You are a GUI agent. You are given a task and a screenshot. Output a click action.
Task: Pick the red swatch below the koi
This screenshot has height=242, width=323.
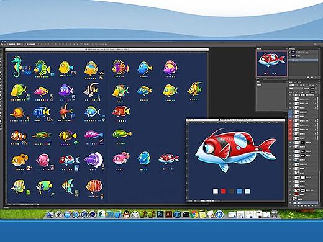coord(224,191)
